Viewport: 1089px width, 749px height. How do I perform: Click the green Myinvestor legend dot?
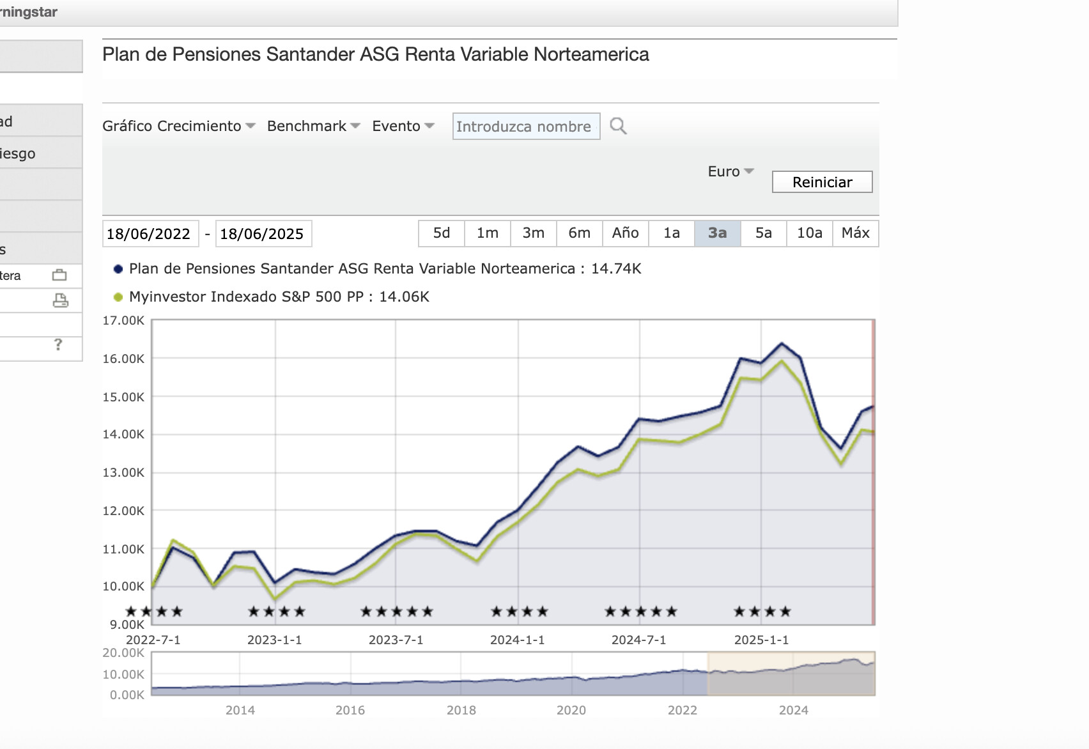tap(118, 297)
